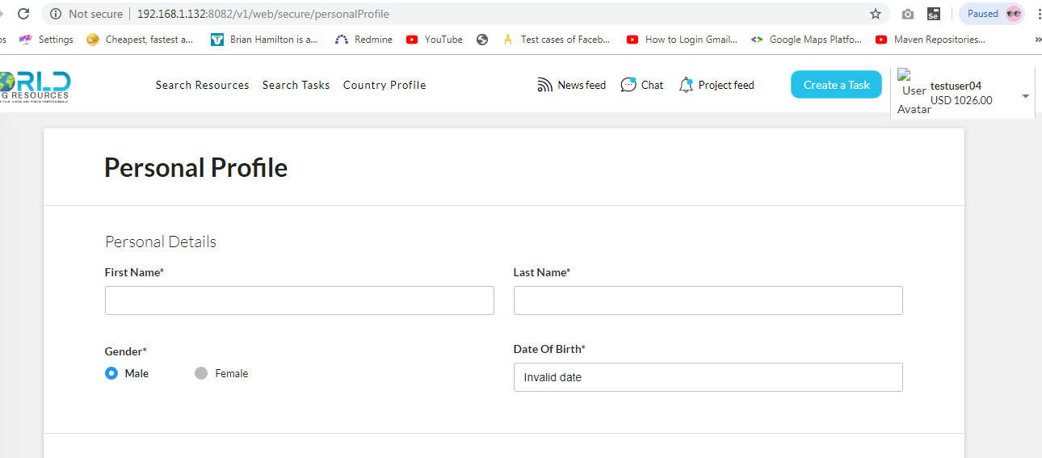Select the Male gender radio button
Screen dimensions: 1042x458
(x=111, y=373)
